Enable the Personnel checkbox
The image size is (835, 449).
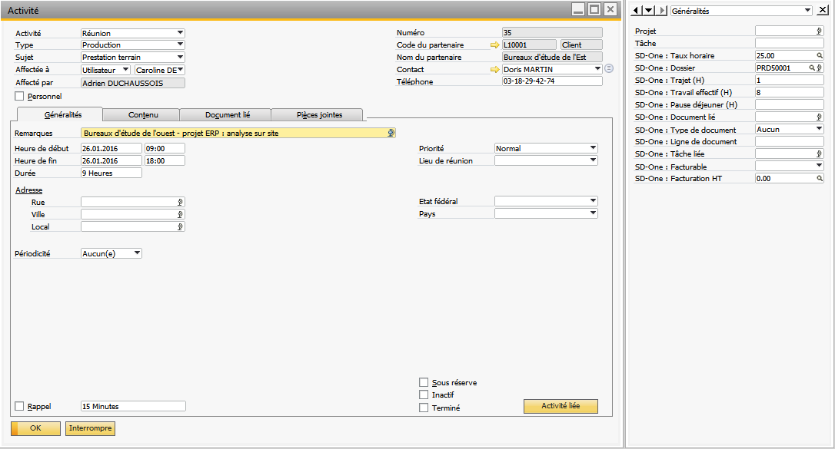(x=20, y=97)
